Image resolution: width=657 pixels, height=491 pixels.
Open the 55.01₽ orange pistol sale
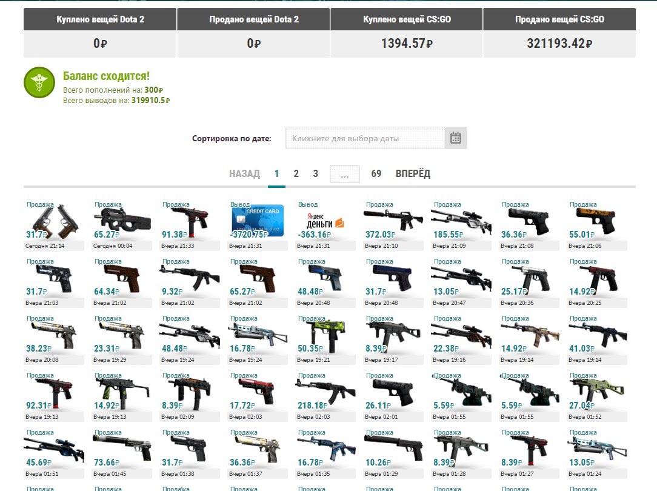pos(597,225)
